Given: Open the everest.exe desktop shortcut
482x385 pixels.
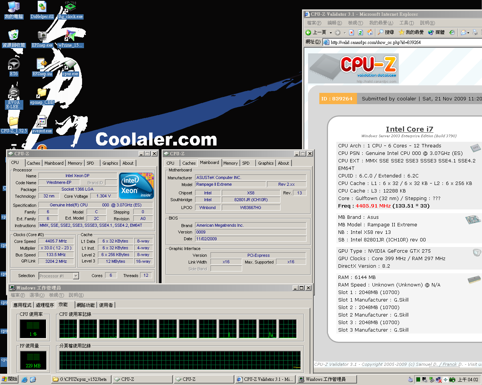Looking at the screenshot, I should click(x=42, y=125).
